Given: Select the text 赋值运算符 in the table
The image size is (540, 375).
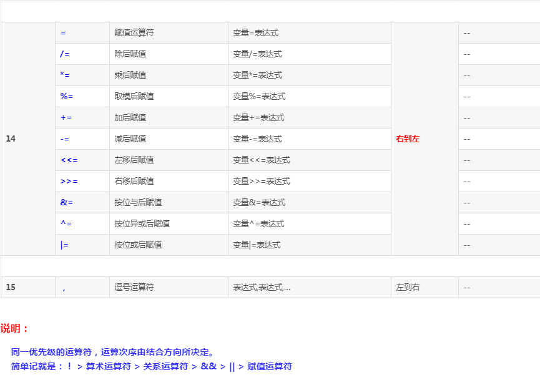Looking at the screenshot, I should [134, 32].
